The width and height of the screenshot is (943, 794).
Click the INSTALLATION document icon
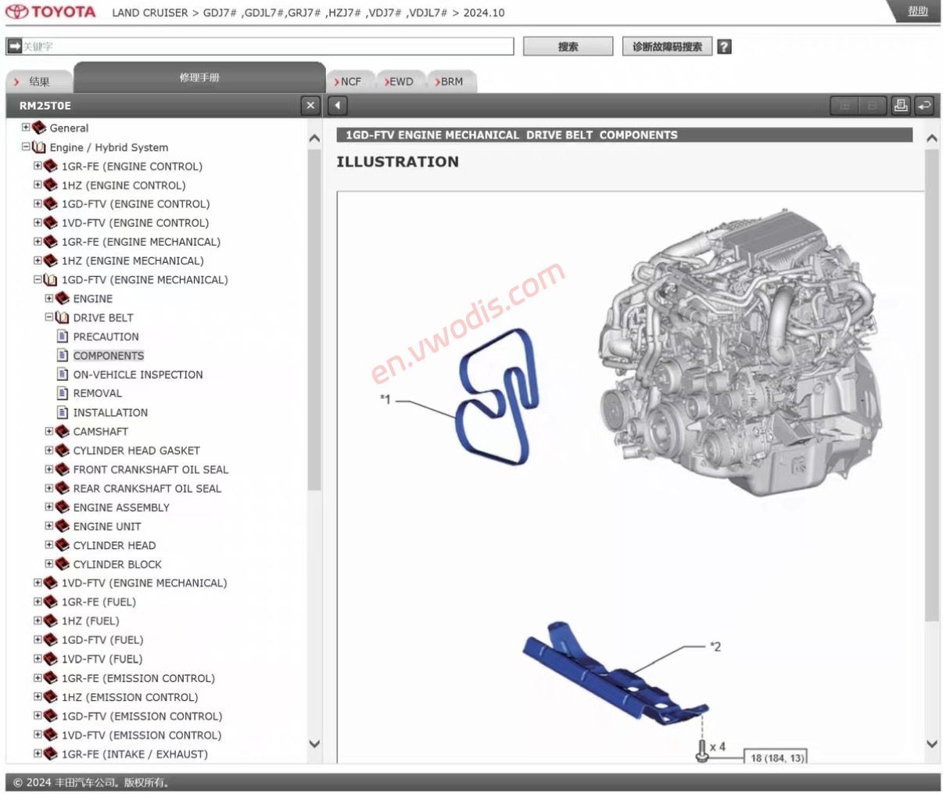click(63, 412)
